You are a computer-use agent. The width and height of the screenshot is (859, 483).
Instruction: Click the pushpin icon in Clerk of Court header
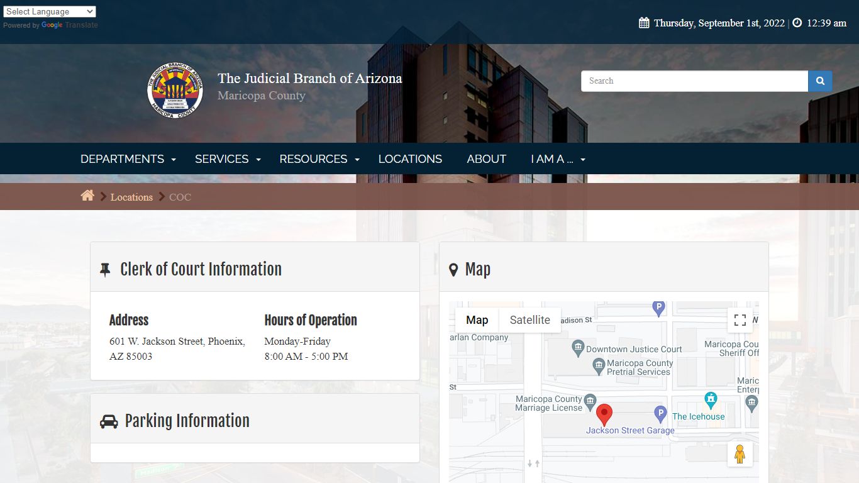tap(105, 270)
